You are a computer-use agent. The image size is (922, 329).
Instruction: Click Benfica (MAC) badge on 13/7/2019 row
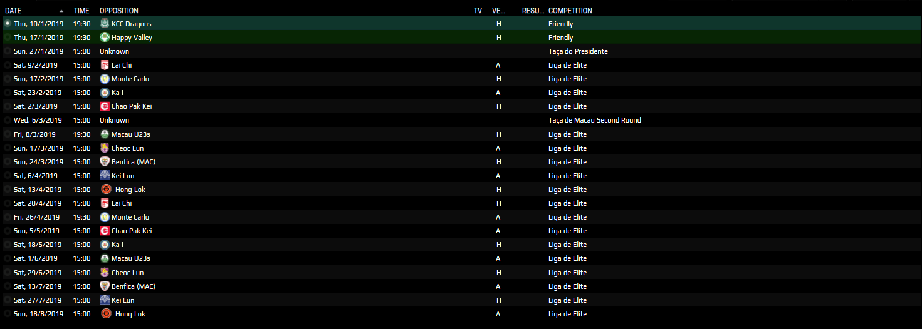coord(105,286)
